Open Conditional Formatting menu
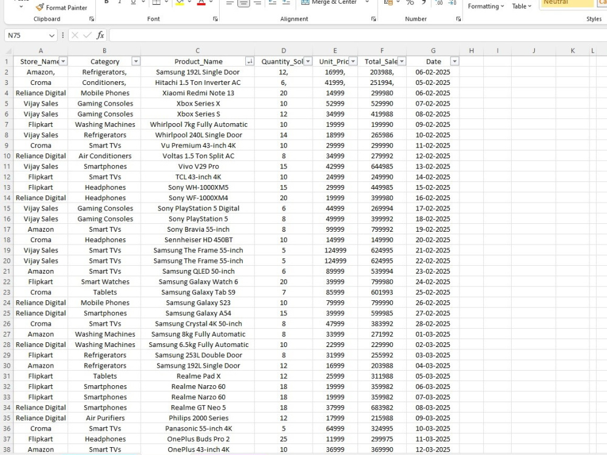Screen dimensions: 607x455 (x=486, y=5)
